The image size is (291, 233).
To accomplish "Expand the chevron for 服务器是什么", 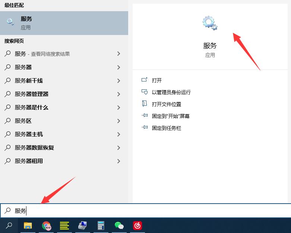I will (x=119, y=107).
